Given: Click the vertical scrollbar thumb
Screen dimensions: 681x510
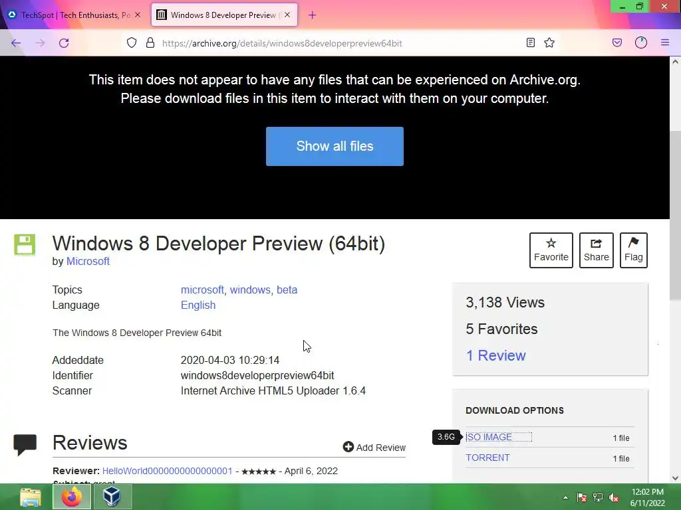Looking at the screenshot, I should [x=676, y=214].
